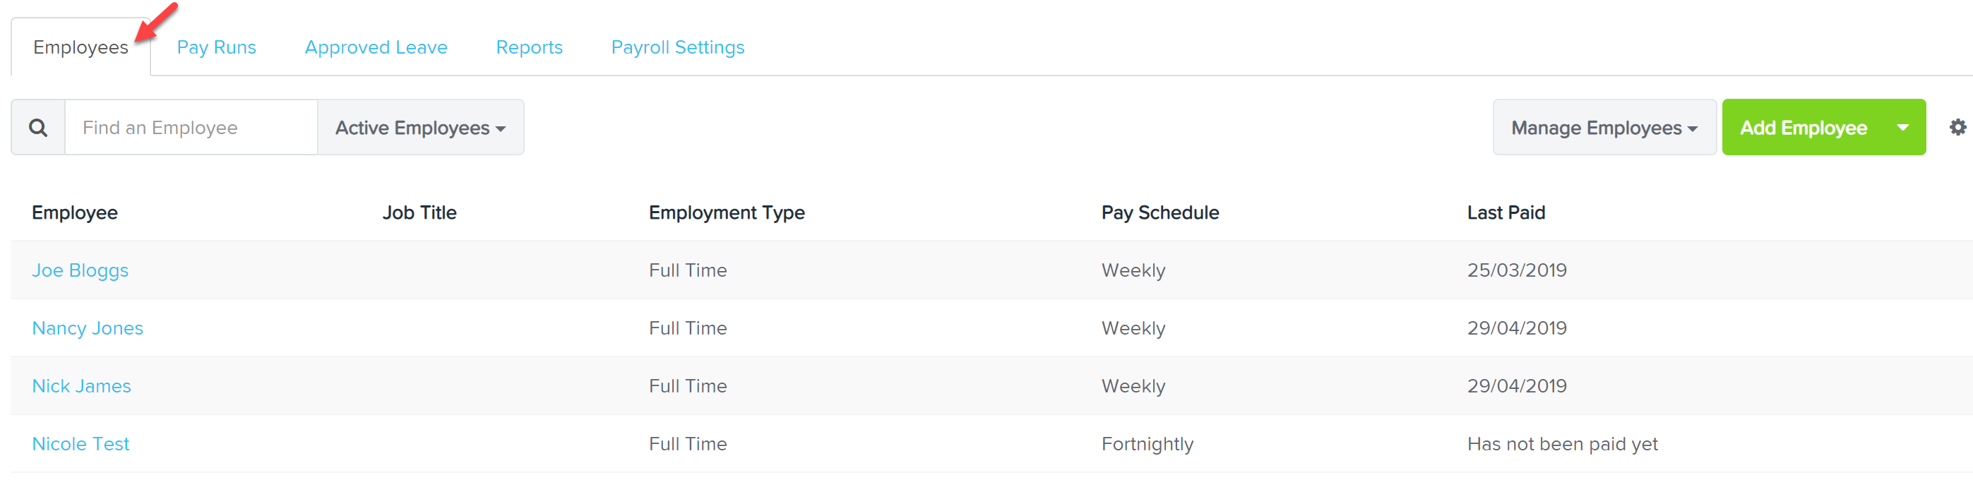This screenshot has height=480, width=1973.
Task: Click the Employee column header
Action: tap(75, 212)
